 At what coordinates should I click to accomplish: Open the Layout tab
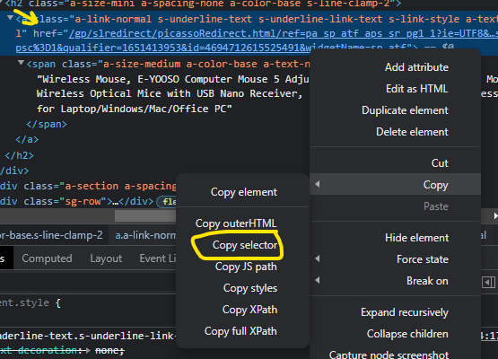[x=106, y=258]
